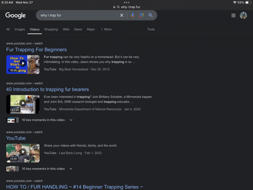Play the 'How To Get Started in Trapping' thumbnail

click(x=23, y=65)
